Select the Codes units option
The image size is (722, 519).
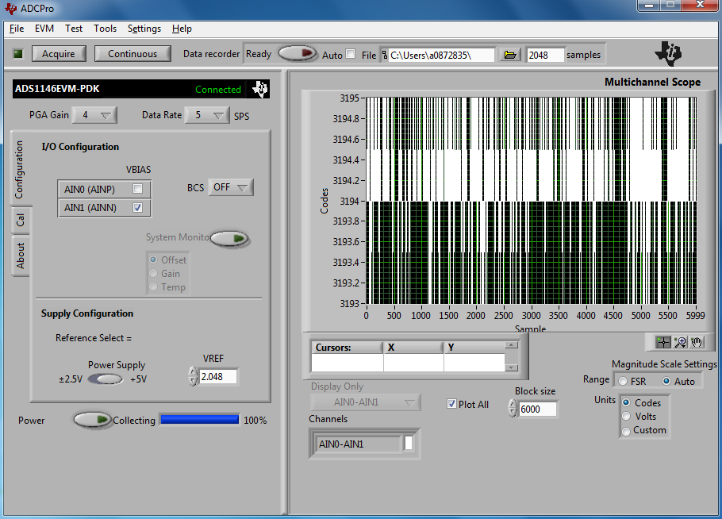pyautogui.click(x=626, y=402)
